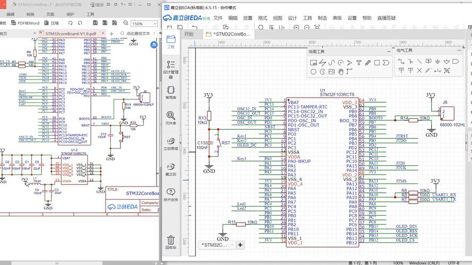Click Fit to Window in EDA toolbar
The image size is (472, 265).
(x=317, y=28)
